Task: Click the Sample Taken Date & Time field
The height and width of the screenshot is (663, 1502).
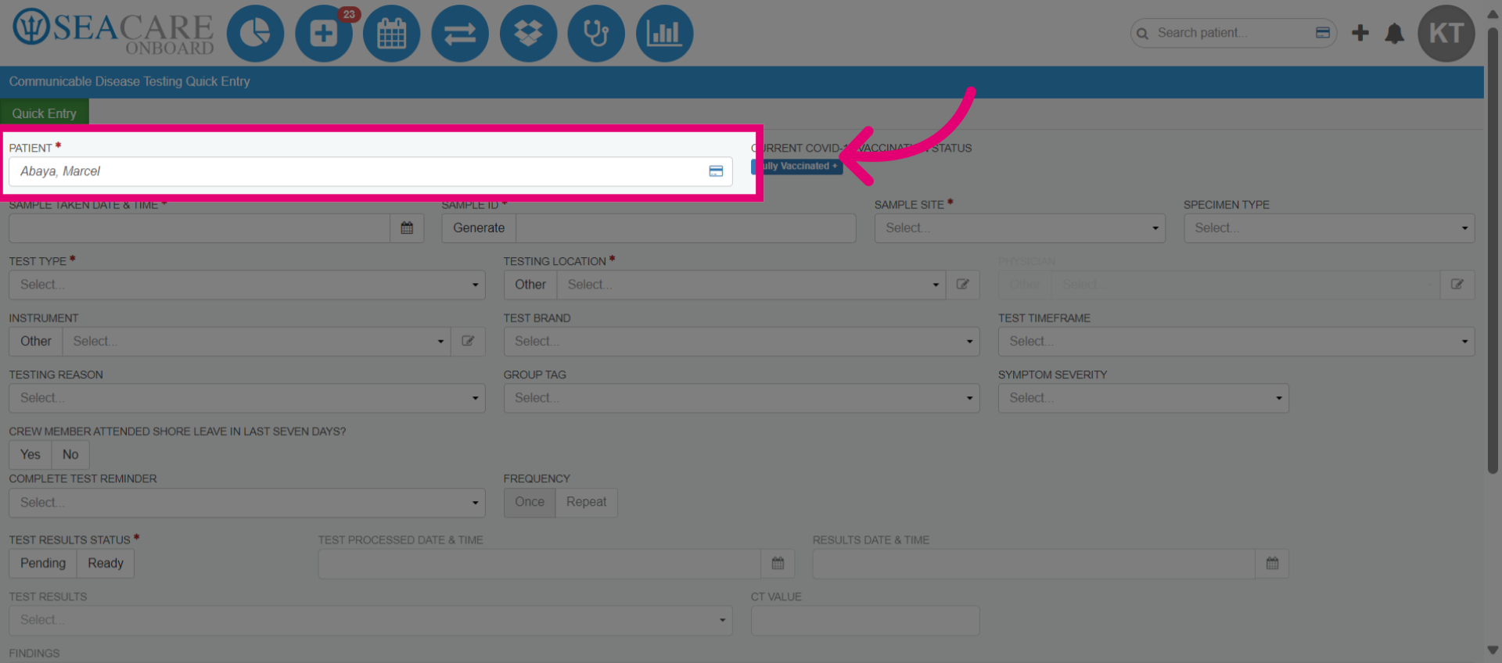Action: 199,228
